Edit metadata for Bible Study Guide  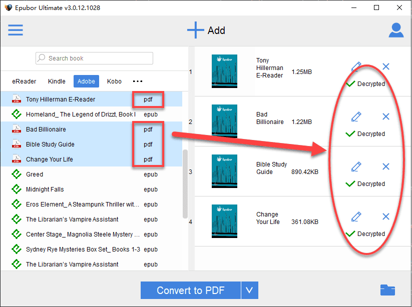356,166
